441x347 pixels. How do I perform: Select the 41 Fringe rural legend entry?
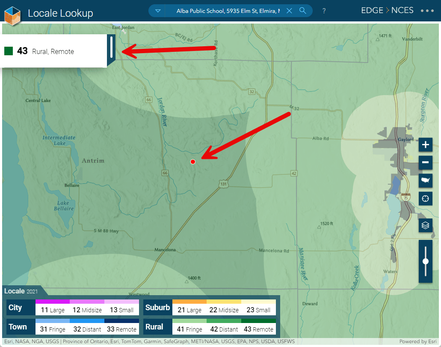pyautogui.click(x=189, y=327)
